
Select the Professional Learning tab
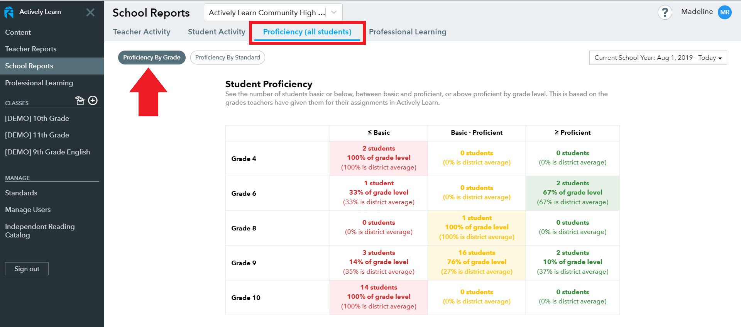click(408, 32)
